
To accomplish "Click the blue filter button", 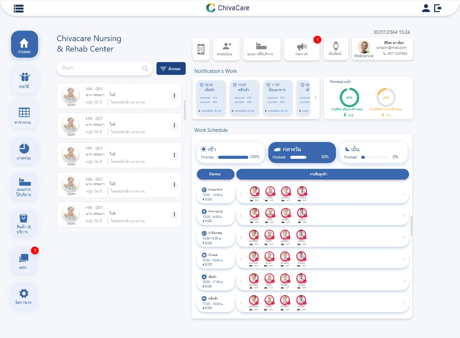I will (x=171, y=68).
